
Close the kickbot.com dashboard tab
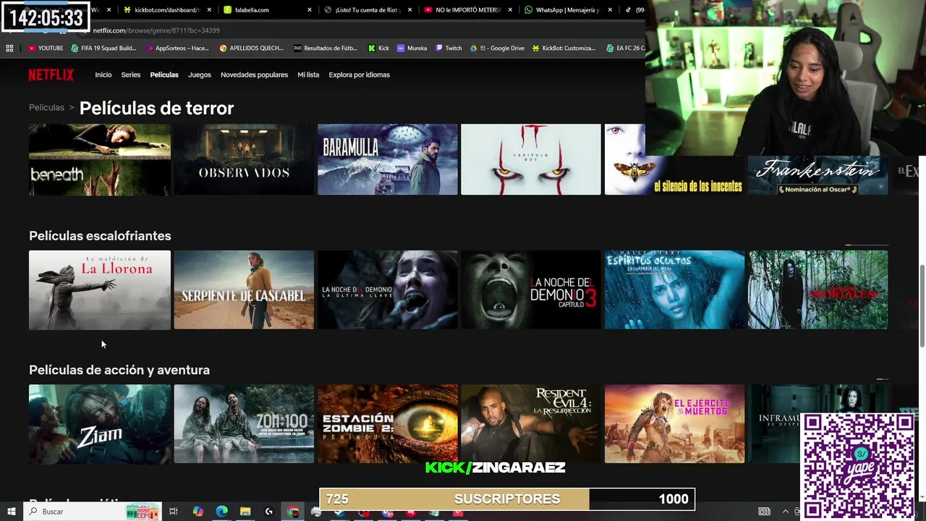(210, 10)
